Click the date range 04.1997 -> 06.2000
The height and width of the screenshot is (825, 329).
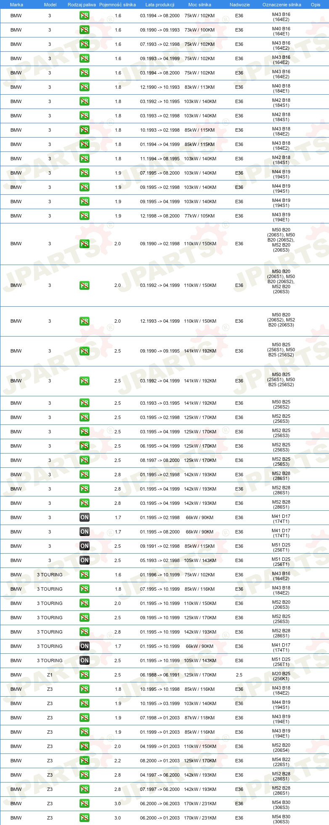[160, 775]
